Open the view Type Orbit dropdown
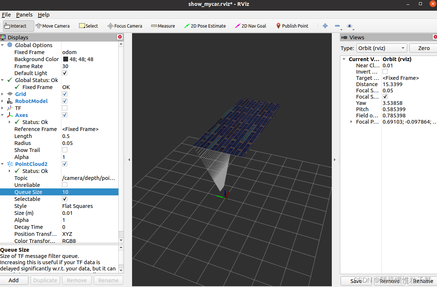This screenshot has width=437, height=287. (381, 48)
